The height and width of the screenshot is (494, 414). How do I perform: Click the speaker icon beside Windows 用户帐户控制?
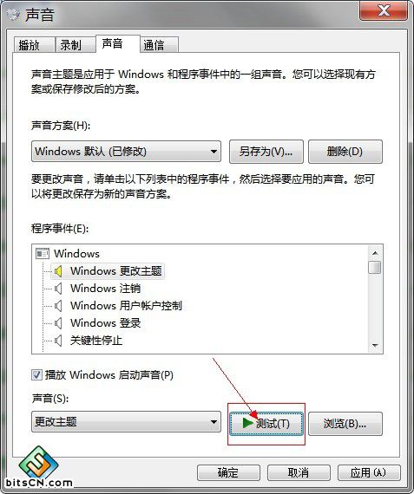(58, 306)
